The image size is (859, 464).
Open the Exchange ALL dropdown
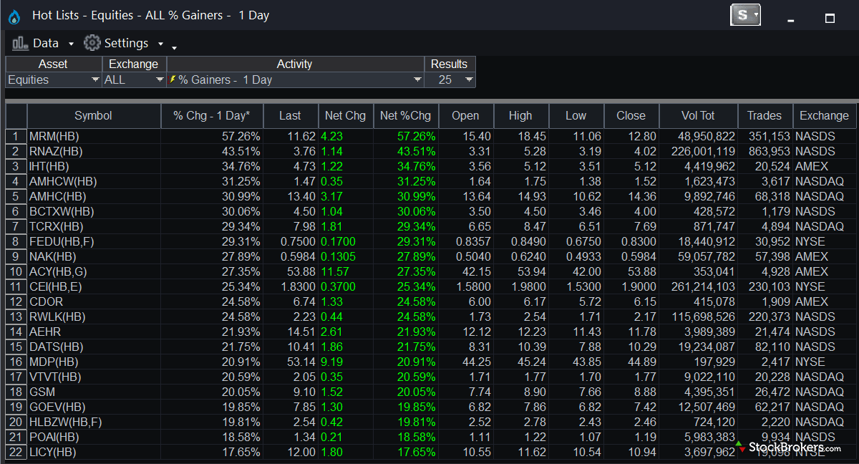click(x=160, y=79)
